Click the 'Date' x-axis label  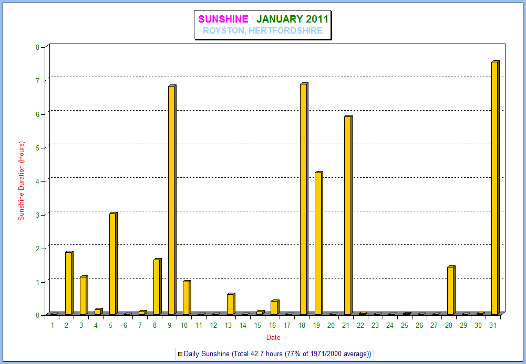click(273, 338)
